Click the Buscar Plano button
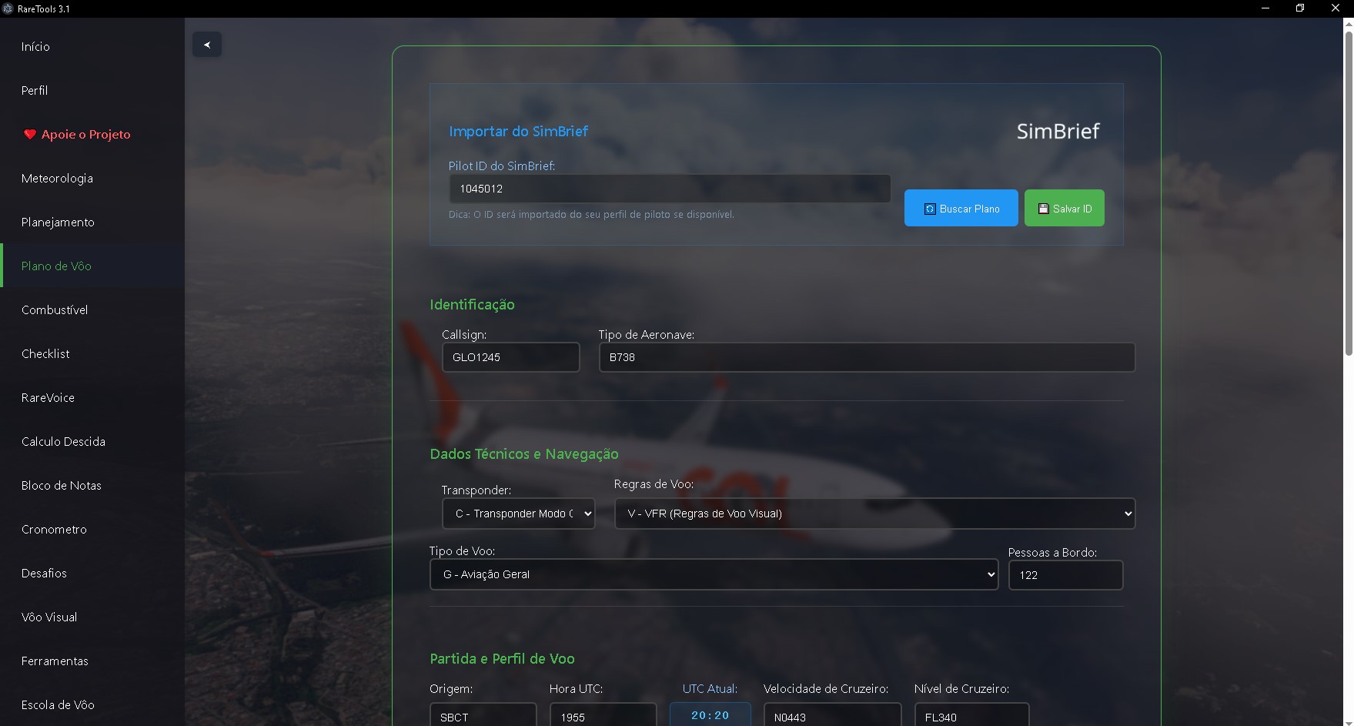Screen dimensions: 1354x726 point(961,208)
